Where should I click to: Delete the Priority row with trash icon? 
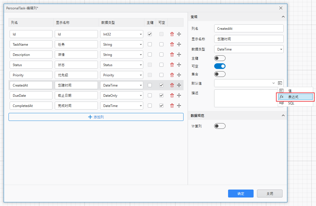[172, 75]
